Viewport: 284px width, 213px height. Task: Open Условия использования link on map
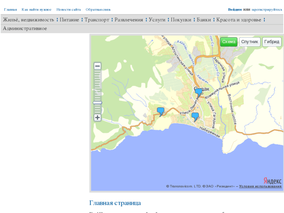click(x=260, y=186)
